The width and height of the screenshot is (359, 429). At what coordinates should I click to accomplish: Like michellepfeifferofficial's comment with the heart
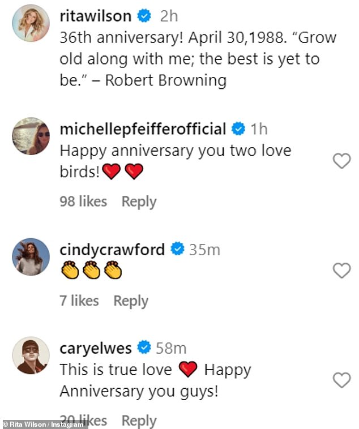341,161
